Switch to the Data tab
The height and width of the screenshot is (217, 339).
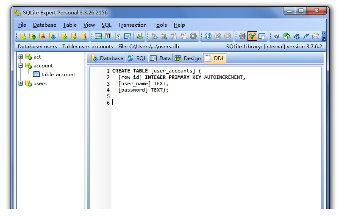click(x=161, y=58)
